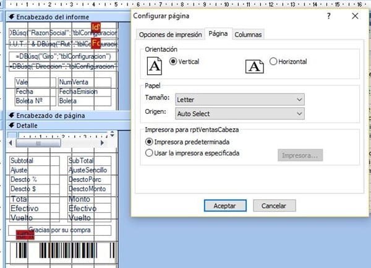
Task: Select the Efectivo label on the left
Action: coord(35,209)
